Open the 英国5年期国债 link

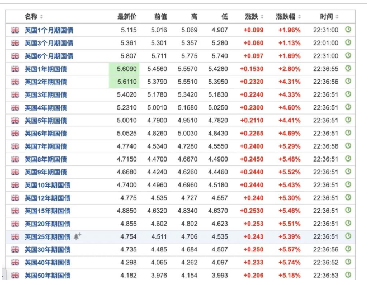(x=46, y=121)
